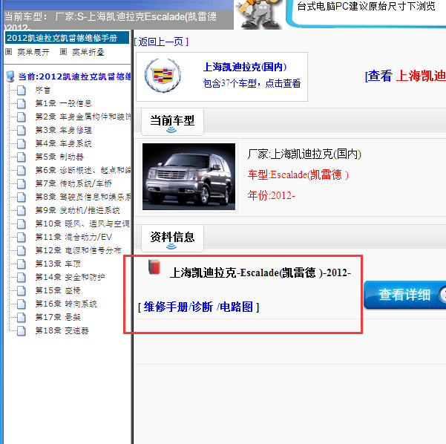Open chapter 第15章 座椅

click(58, 291)
